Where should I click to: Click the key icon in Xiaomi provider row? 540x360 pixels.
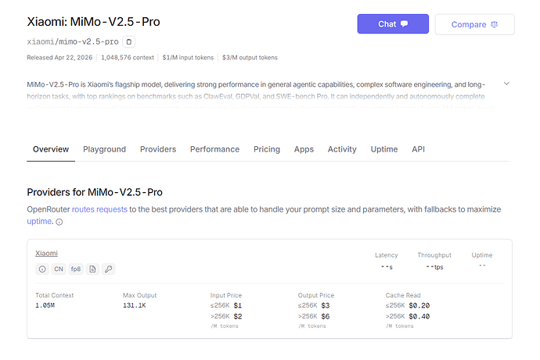point(109,269)
